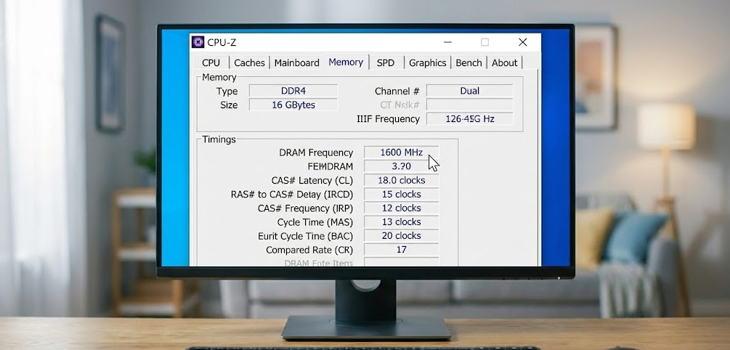Screen dimensions: 730x350
Task: Click the empty field below Channel
Action: click(470, 105)
